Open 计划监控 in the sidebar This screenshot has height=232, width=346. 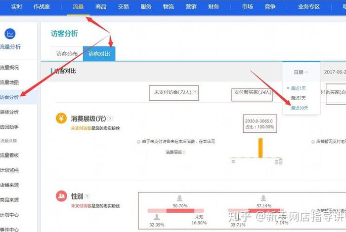[9, 170]
